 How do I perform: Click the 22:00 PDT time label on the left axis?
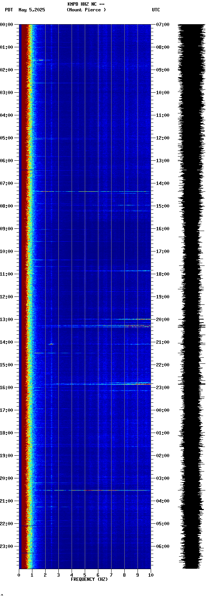tap(6, 524)
